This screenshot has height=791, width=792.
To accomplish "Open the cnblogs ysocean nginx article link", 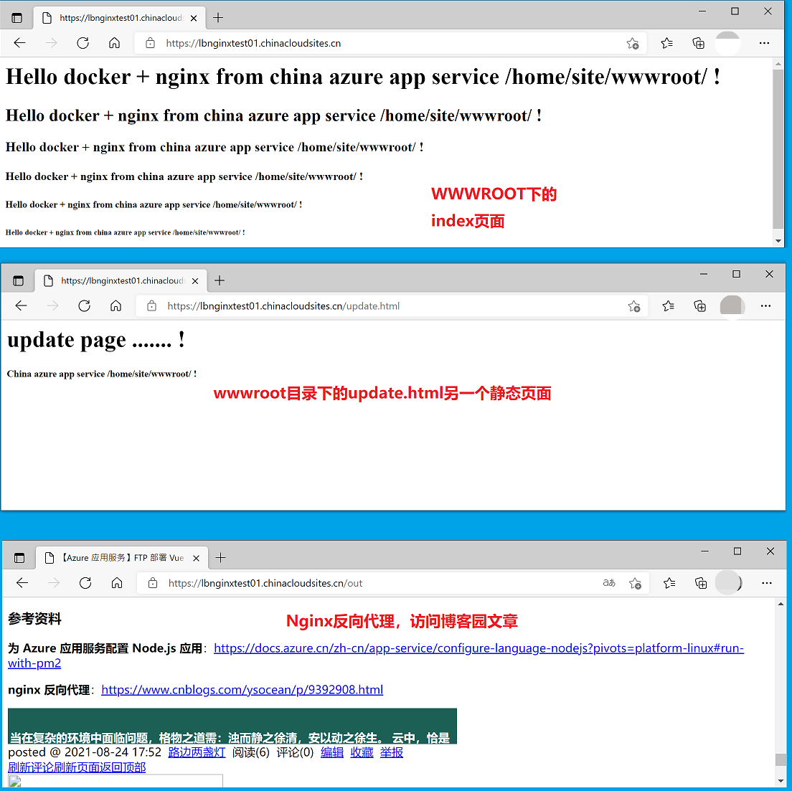I will click(x=242, y=690).
